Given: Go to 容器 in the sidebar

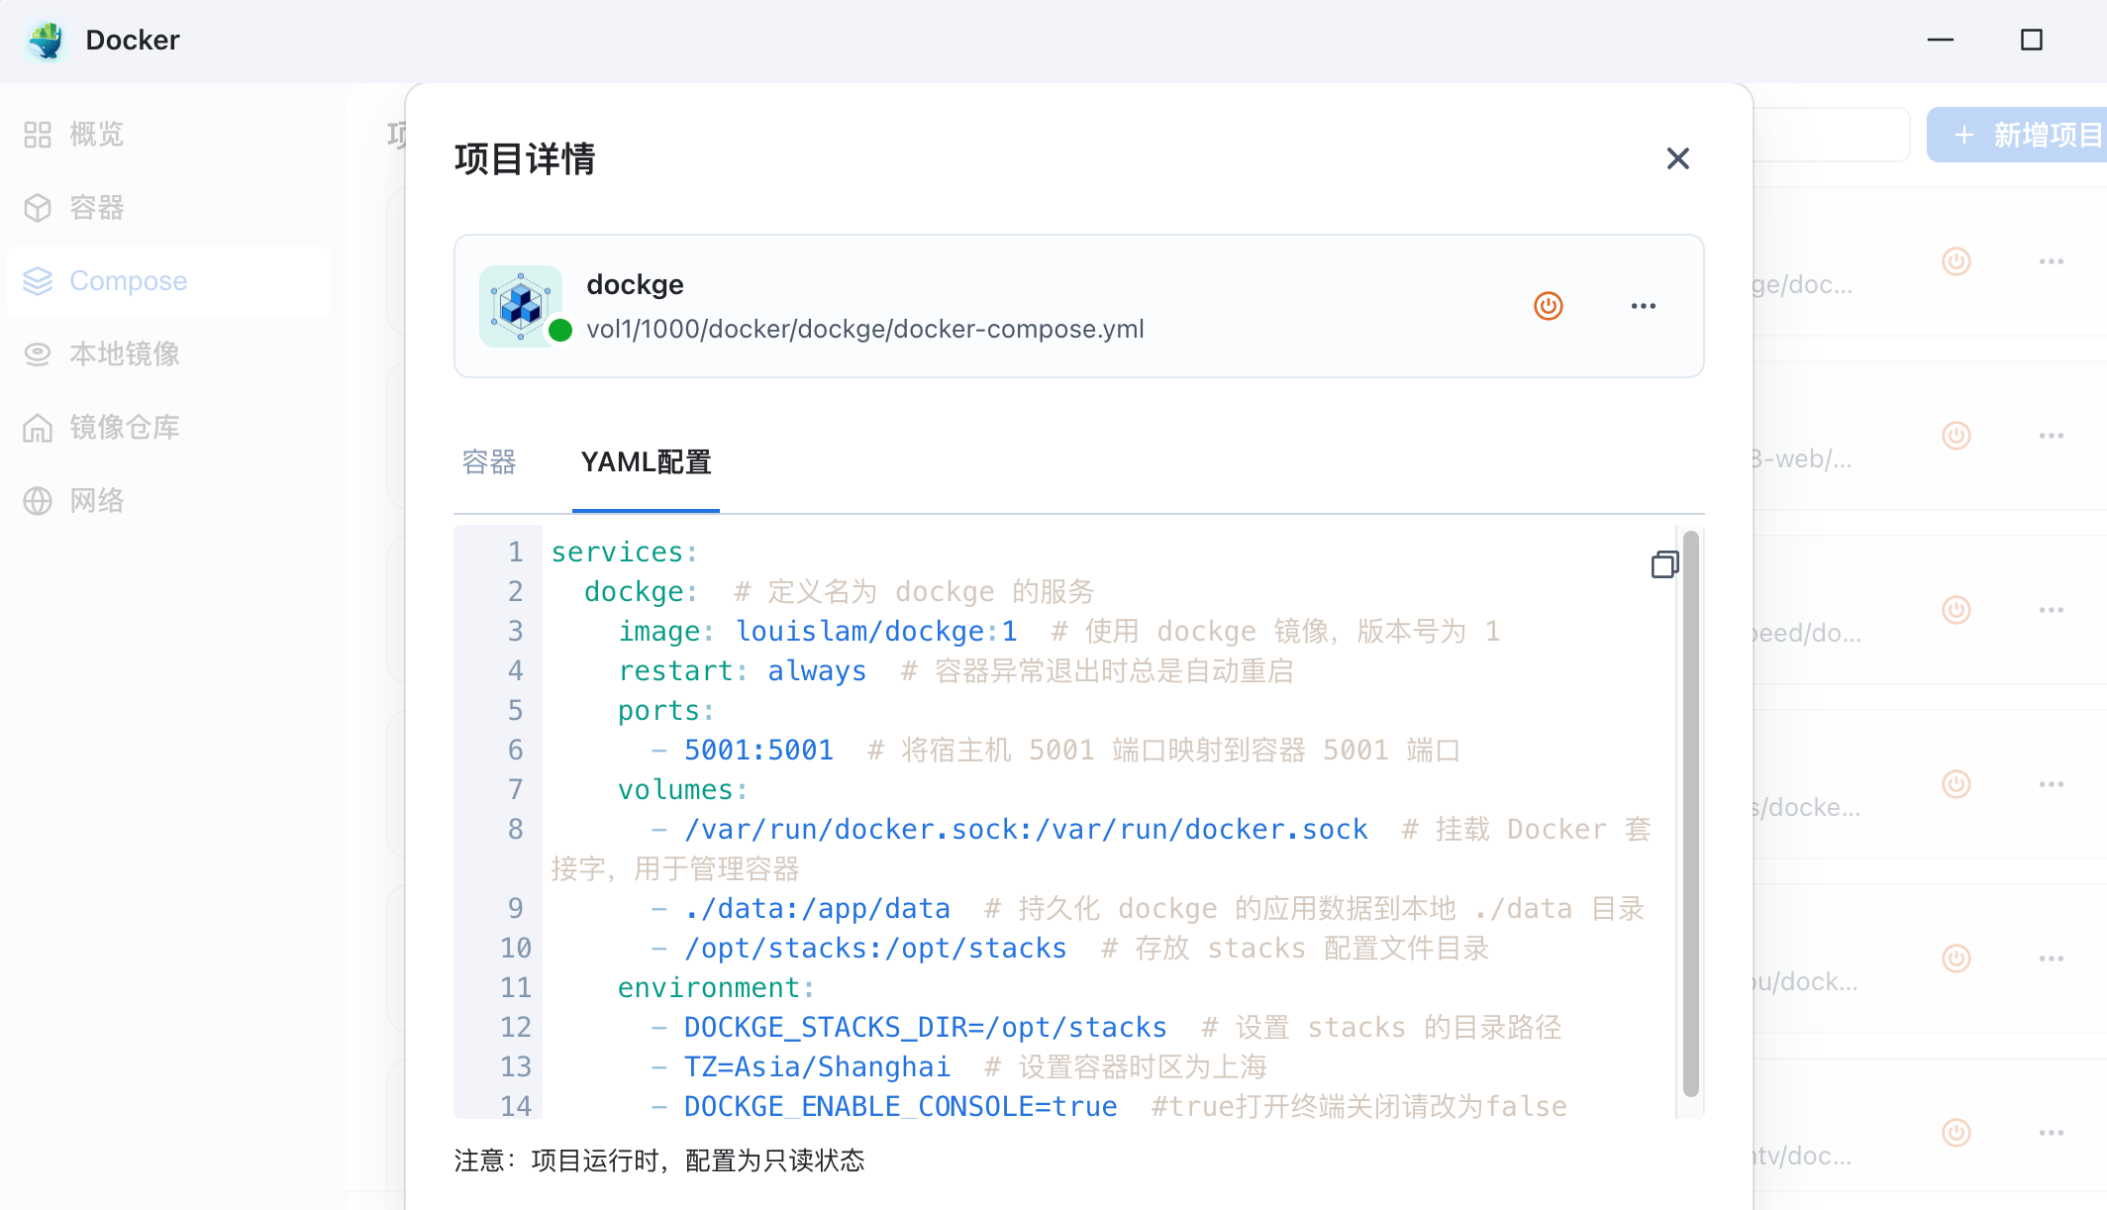Looking at the screenshot, I should click(96, 208).
